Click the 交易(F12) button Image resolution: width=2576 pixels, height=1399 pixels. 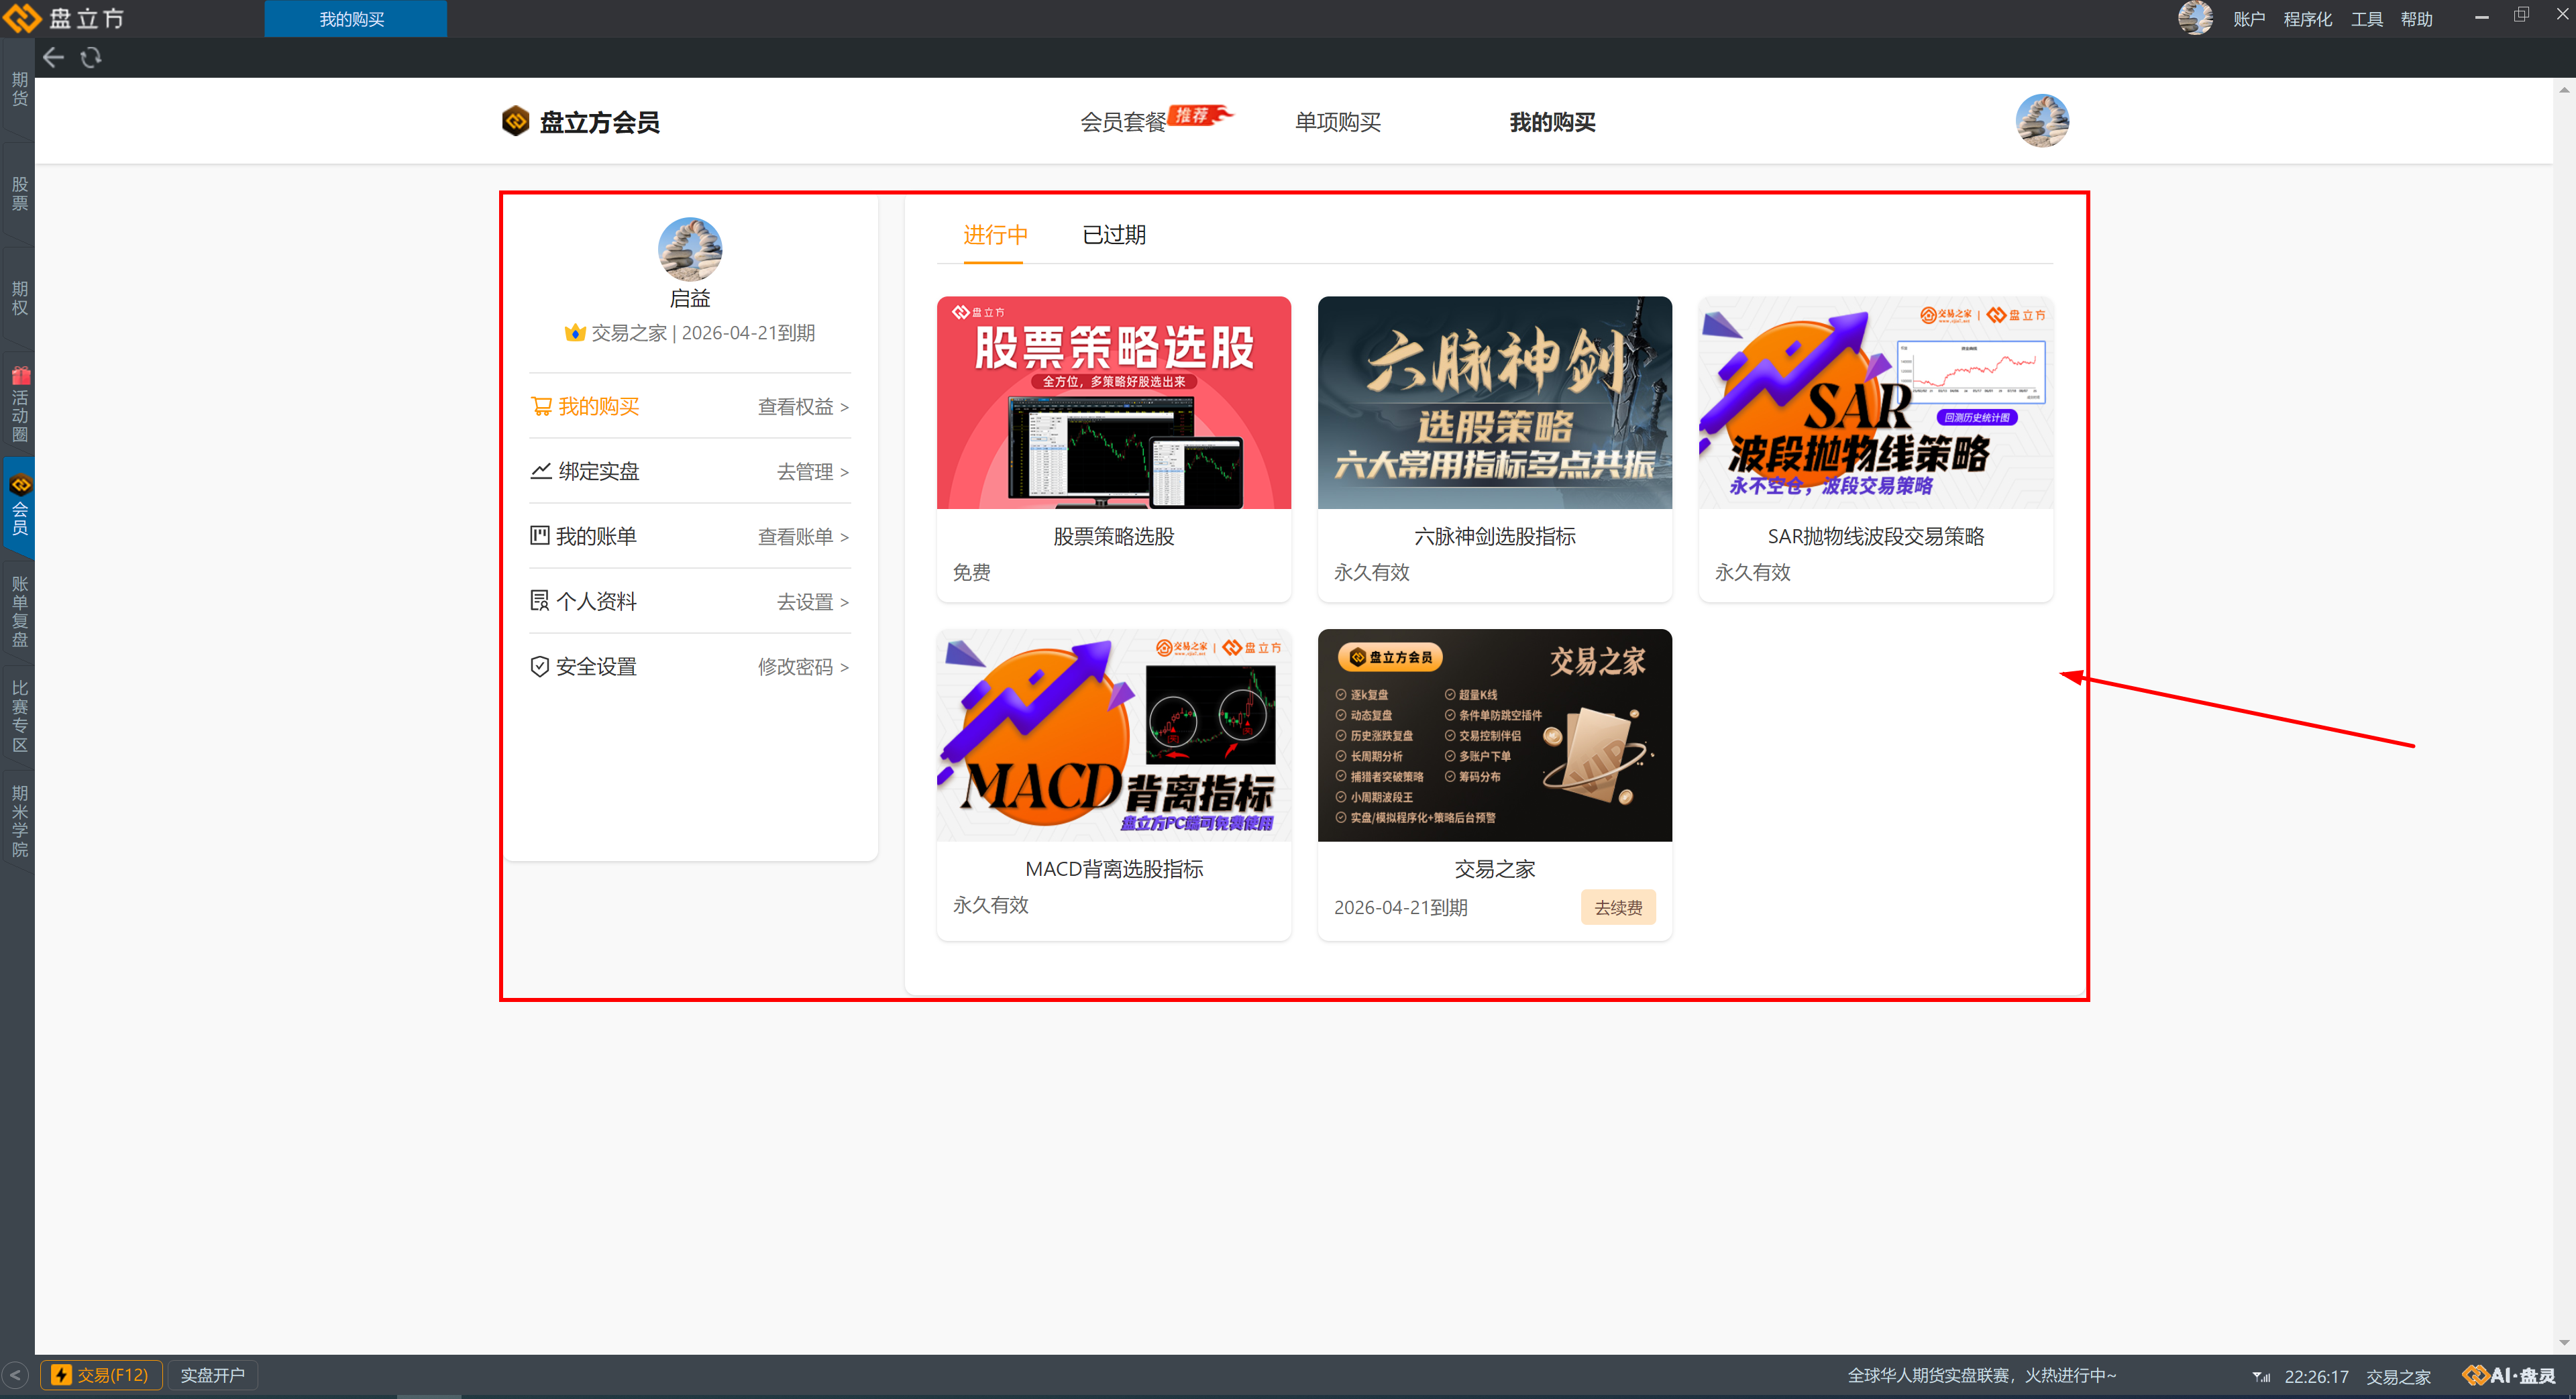(x=101, y=1375)
